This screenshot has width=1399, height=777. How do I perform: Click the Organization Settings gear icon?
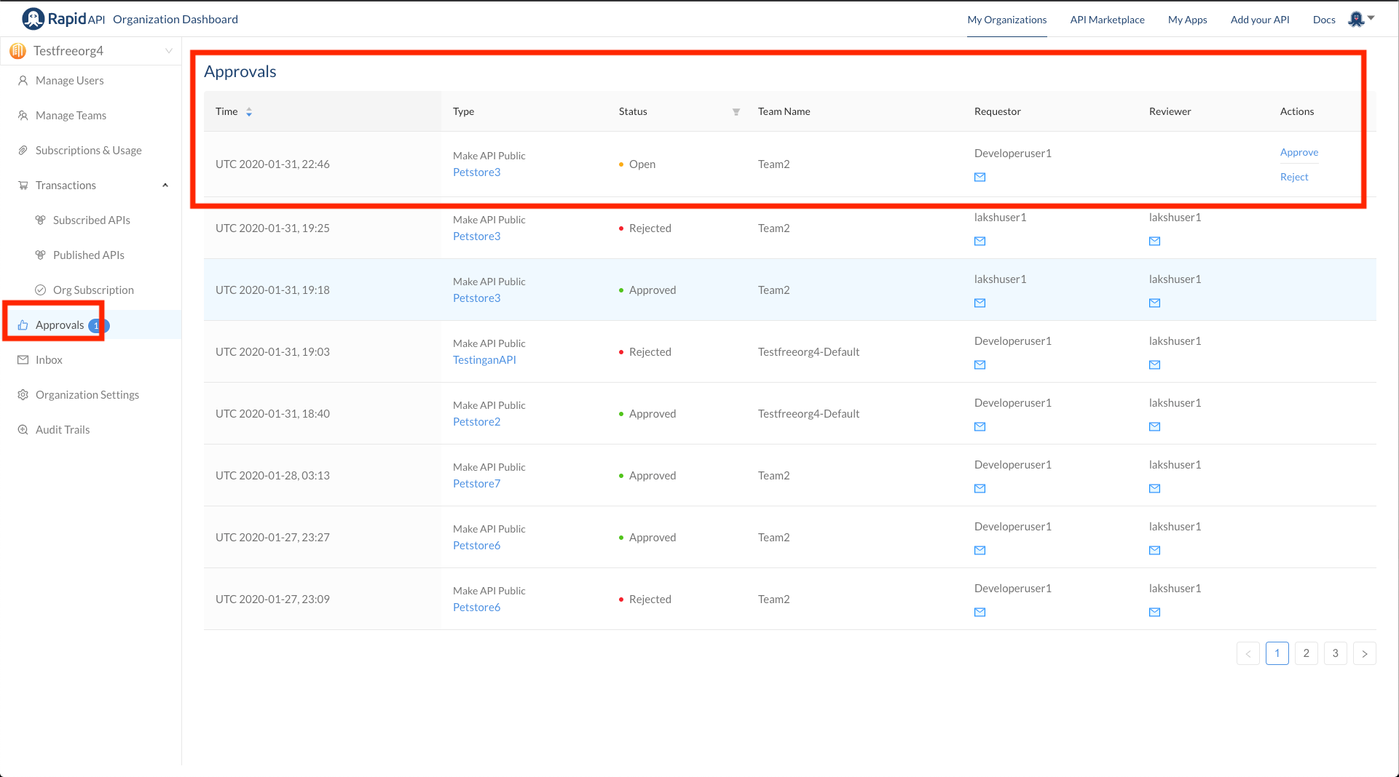(x=23, y=395)
